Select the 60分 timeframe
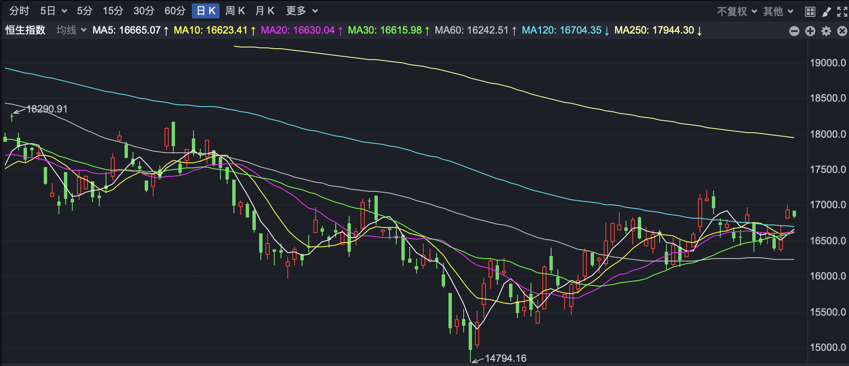Image resolution: width=849 pixels, height=366 pixels. tap(175, 11)
